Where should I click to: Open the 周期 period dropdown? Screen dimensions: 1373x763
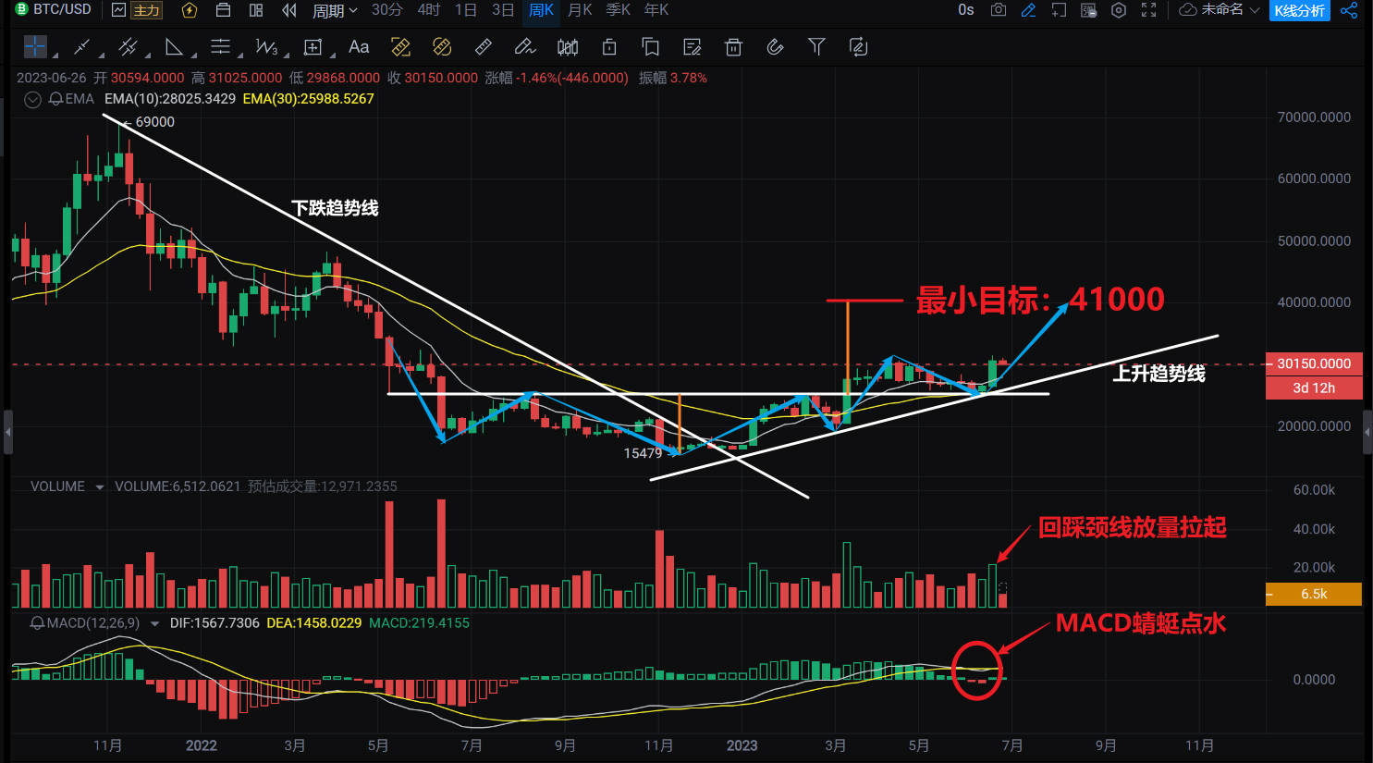coord(335,10)
